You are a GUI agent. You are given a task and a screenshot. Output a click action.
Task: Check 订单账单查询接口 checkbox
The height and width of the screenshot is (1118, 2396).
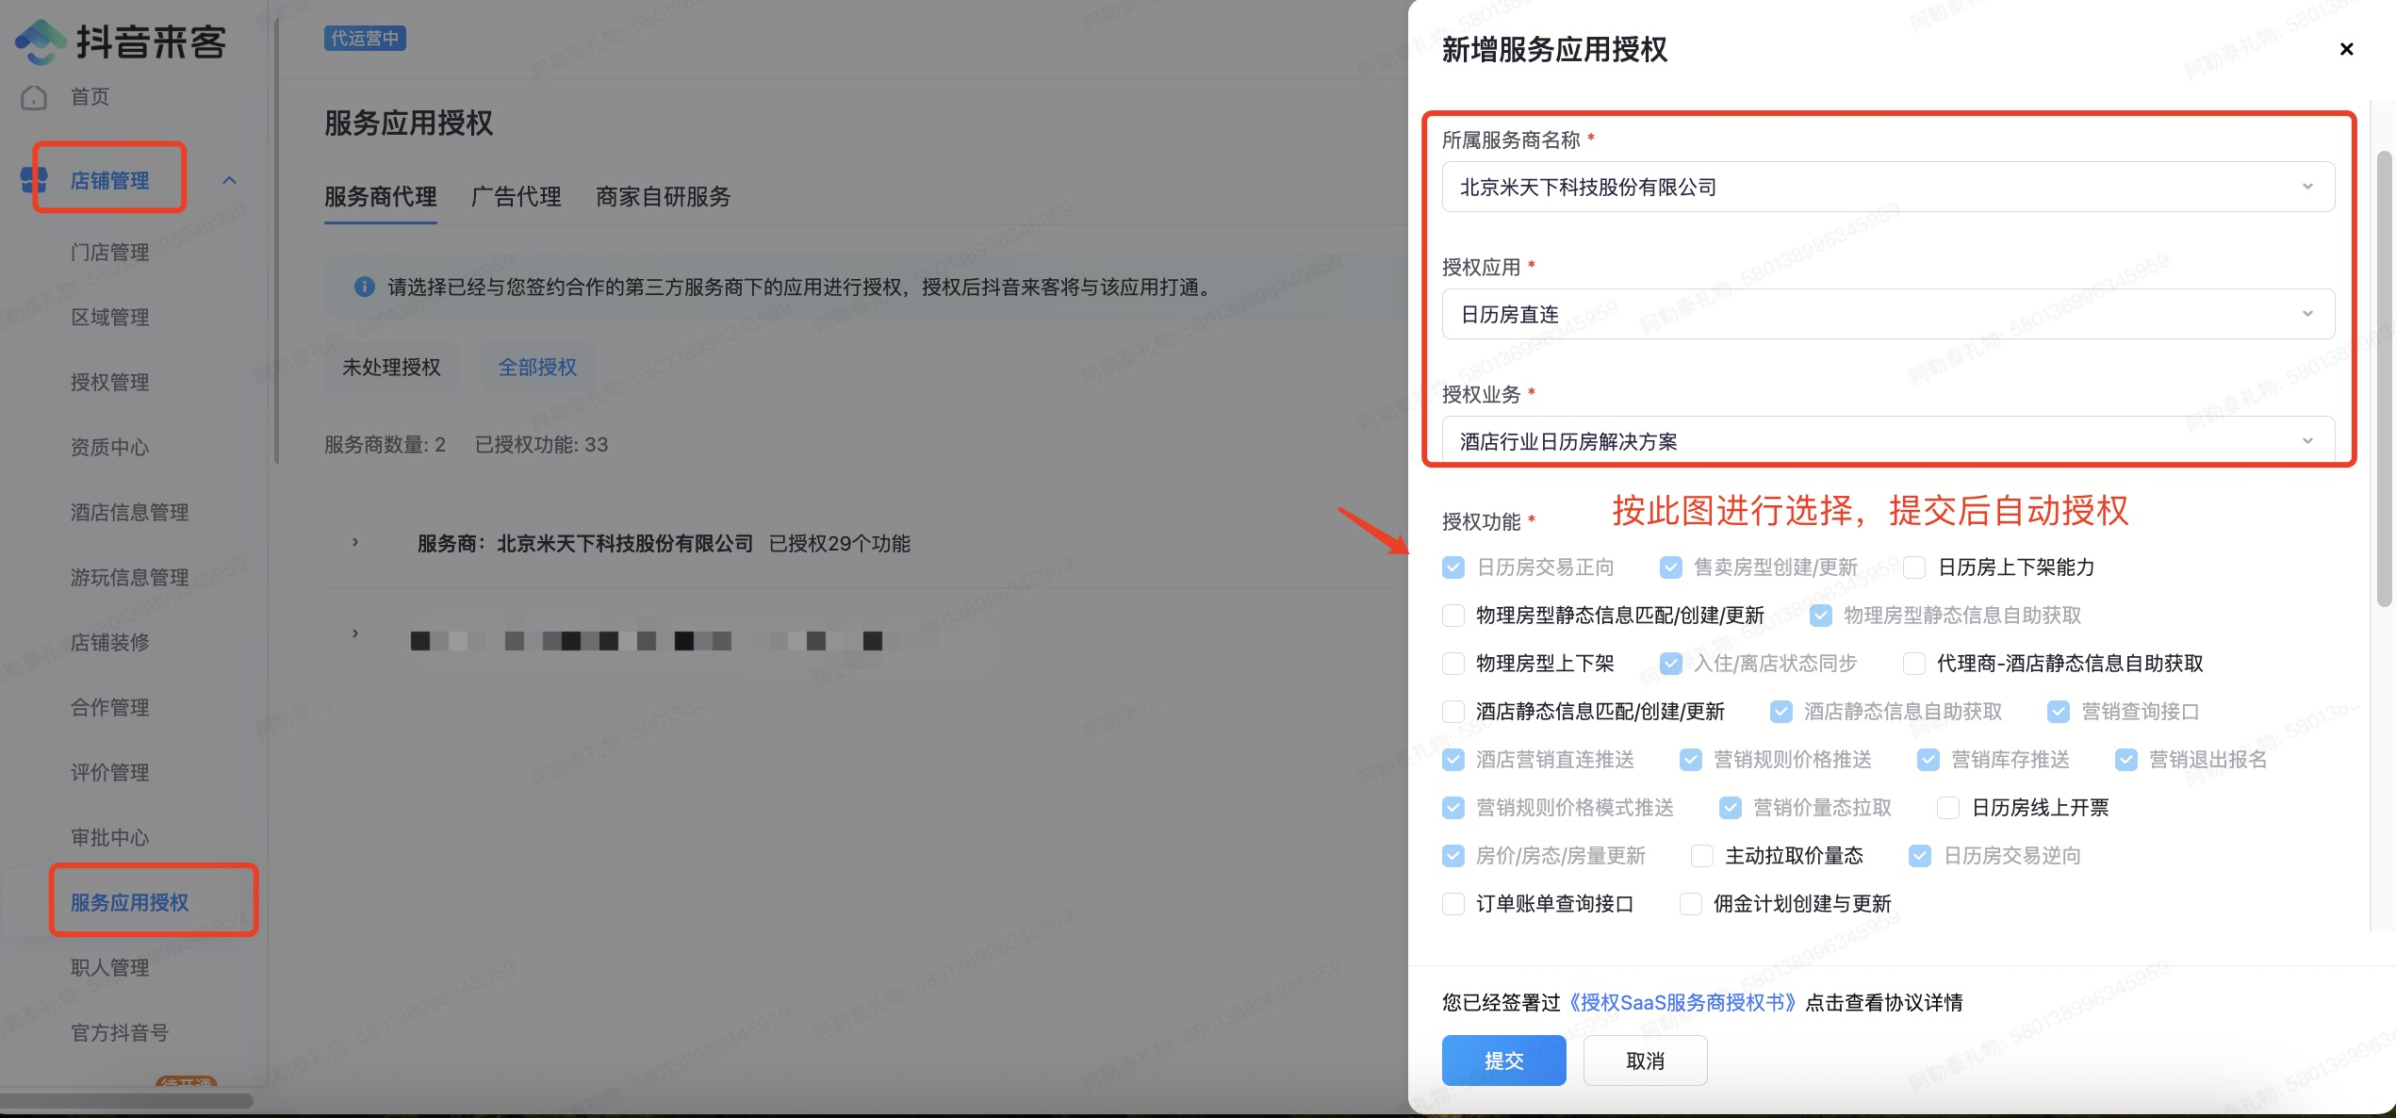(x=1453, y=904)
